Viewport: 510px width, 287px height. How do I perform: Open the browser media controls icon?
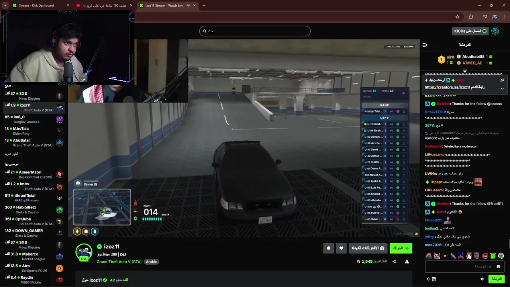[x=485, y=17]
